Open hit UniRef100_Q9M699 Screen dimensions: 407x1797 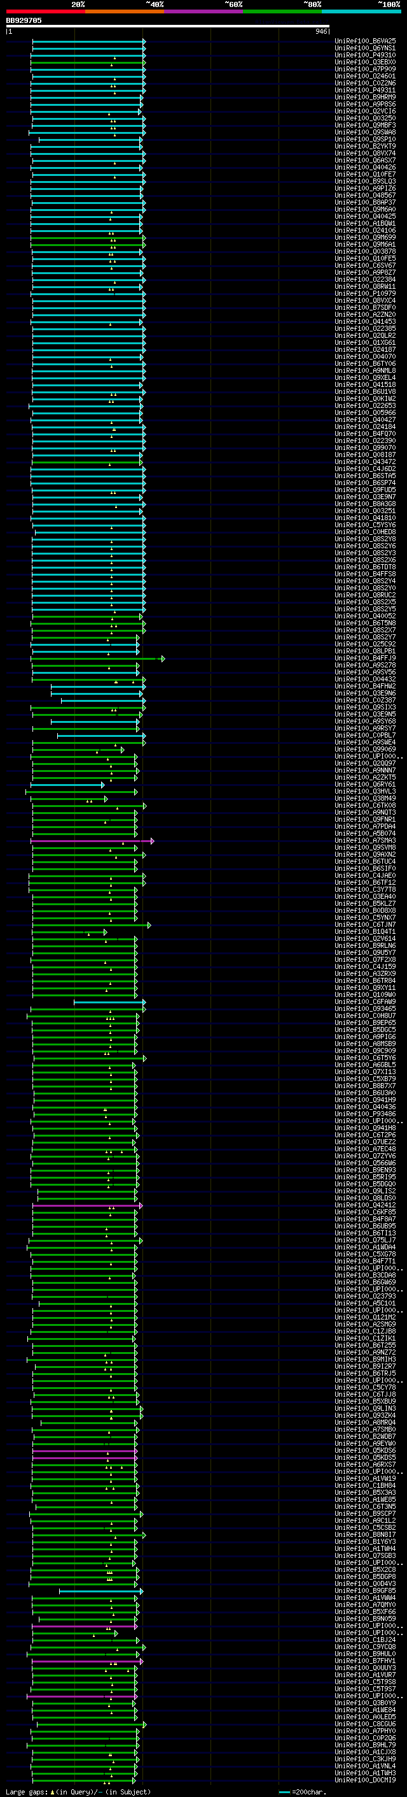pyautogui.click(x=365, y=237)
